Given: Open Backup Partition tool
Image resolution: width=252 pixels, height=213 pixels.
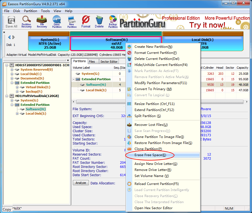Looking at the screenshot, I should click(x=113, y=22).
